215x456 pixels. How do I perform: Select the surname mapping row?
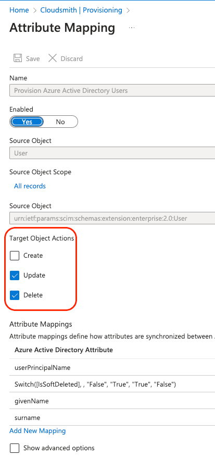pos(112,417)
